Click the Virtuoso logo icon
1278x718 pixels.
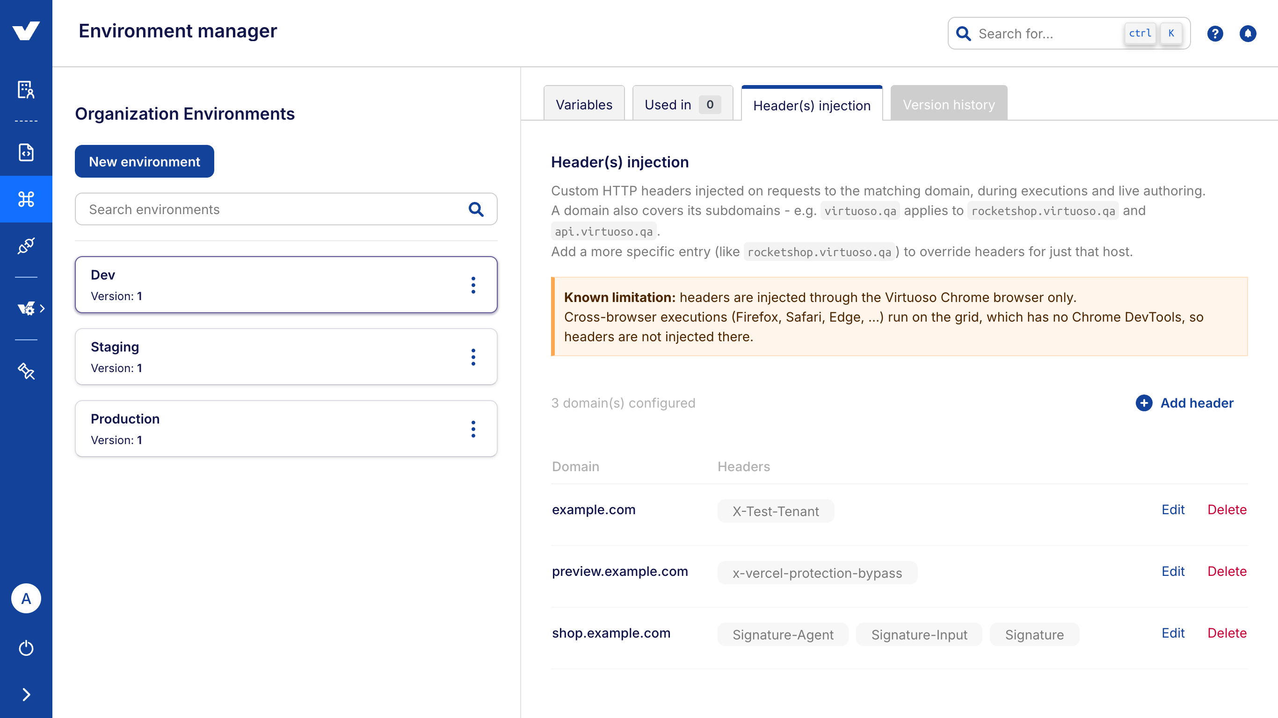pos(26,31)
